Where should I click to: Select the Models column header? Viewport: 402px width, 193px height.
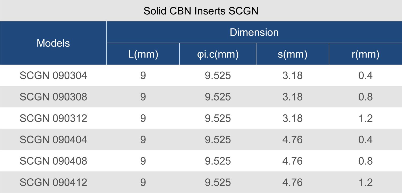tap(53, 43)
